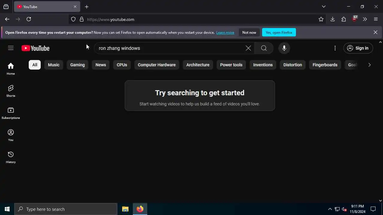Select the All filter chip
This screenshot has width=383, height=215.
35,65
